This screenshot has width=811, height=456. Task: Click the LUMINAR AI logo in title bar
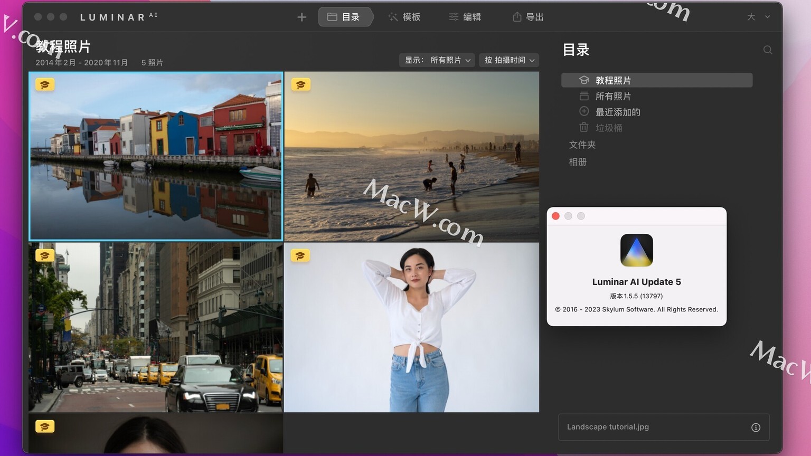point(119,17)
